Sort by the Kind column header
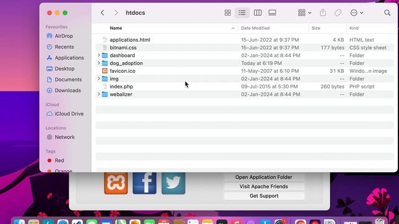The image size is (399, 224). (x=354, y=28)
